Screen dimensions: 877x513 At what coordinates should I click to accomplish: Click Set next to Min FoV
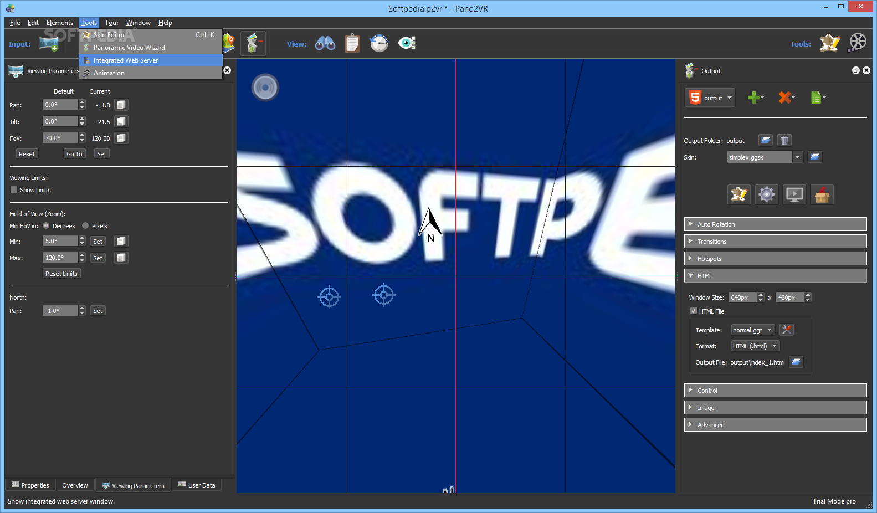[98, 241]
